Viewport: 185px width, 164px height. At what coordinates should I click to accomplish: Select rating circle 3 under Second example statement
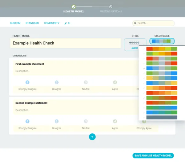86,121
